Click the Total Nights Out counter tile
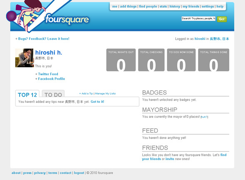This screenshot has width=245, height=180. point(121,60)
